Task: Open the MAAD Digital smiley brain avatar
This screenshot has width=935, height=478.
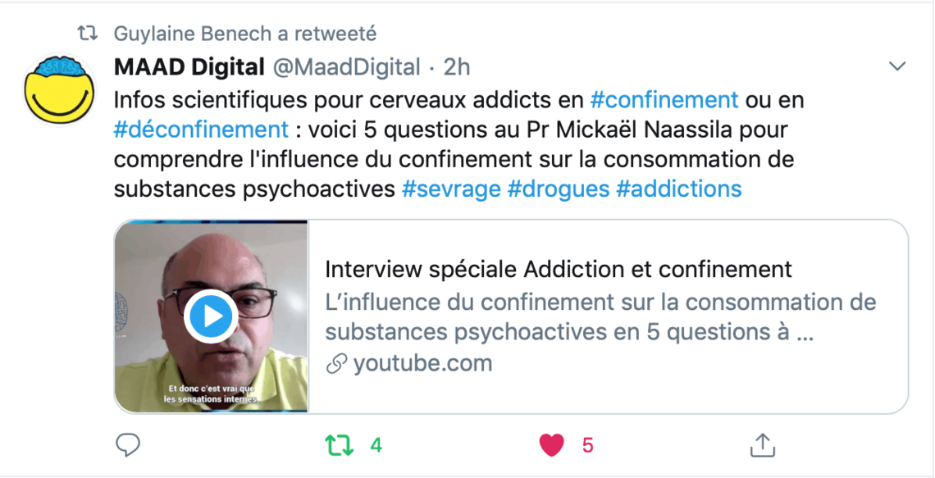Action: (59, 89)
